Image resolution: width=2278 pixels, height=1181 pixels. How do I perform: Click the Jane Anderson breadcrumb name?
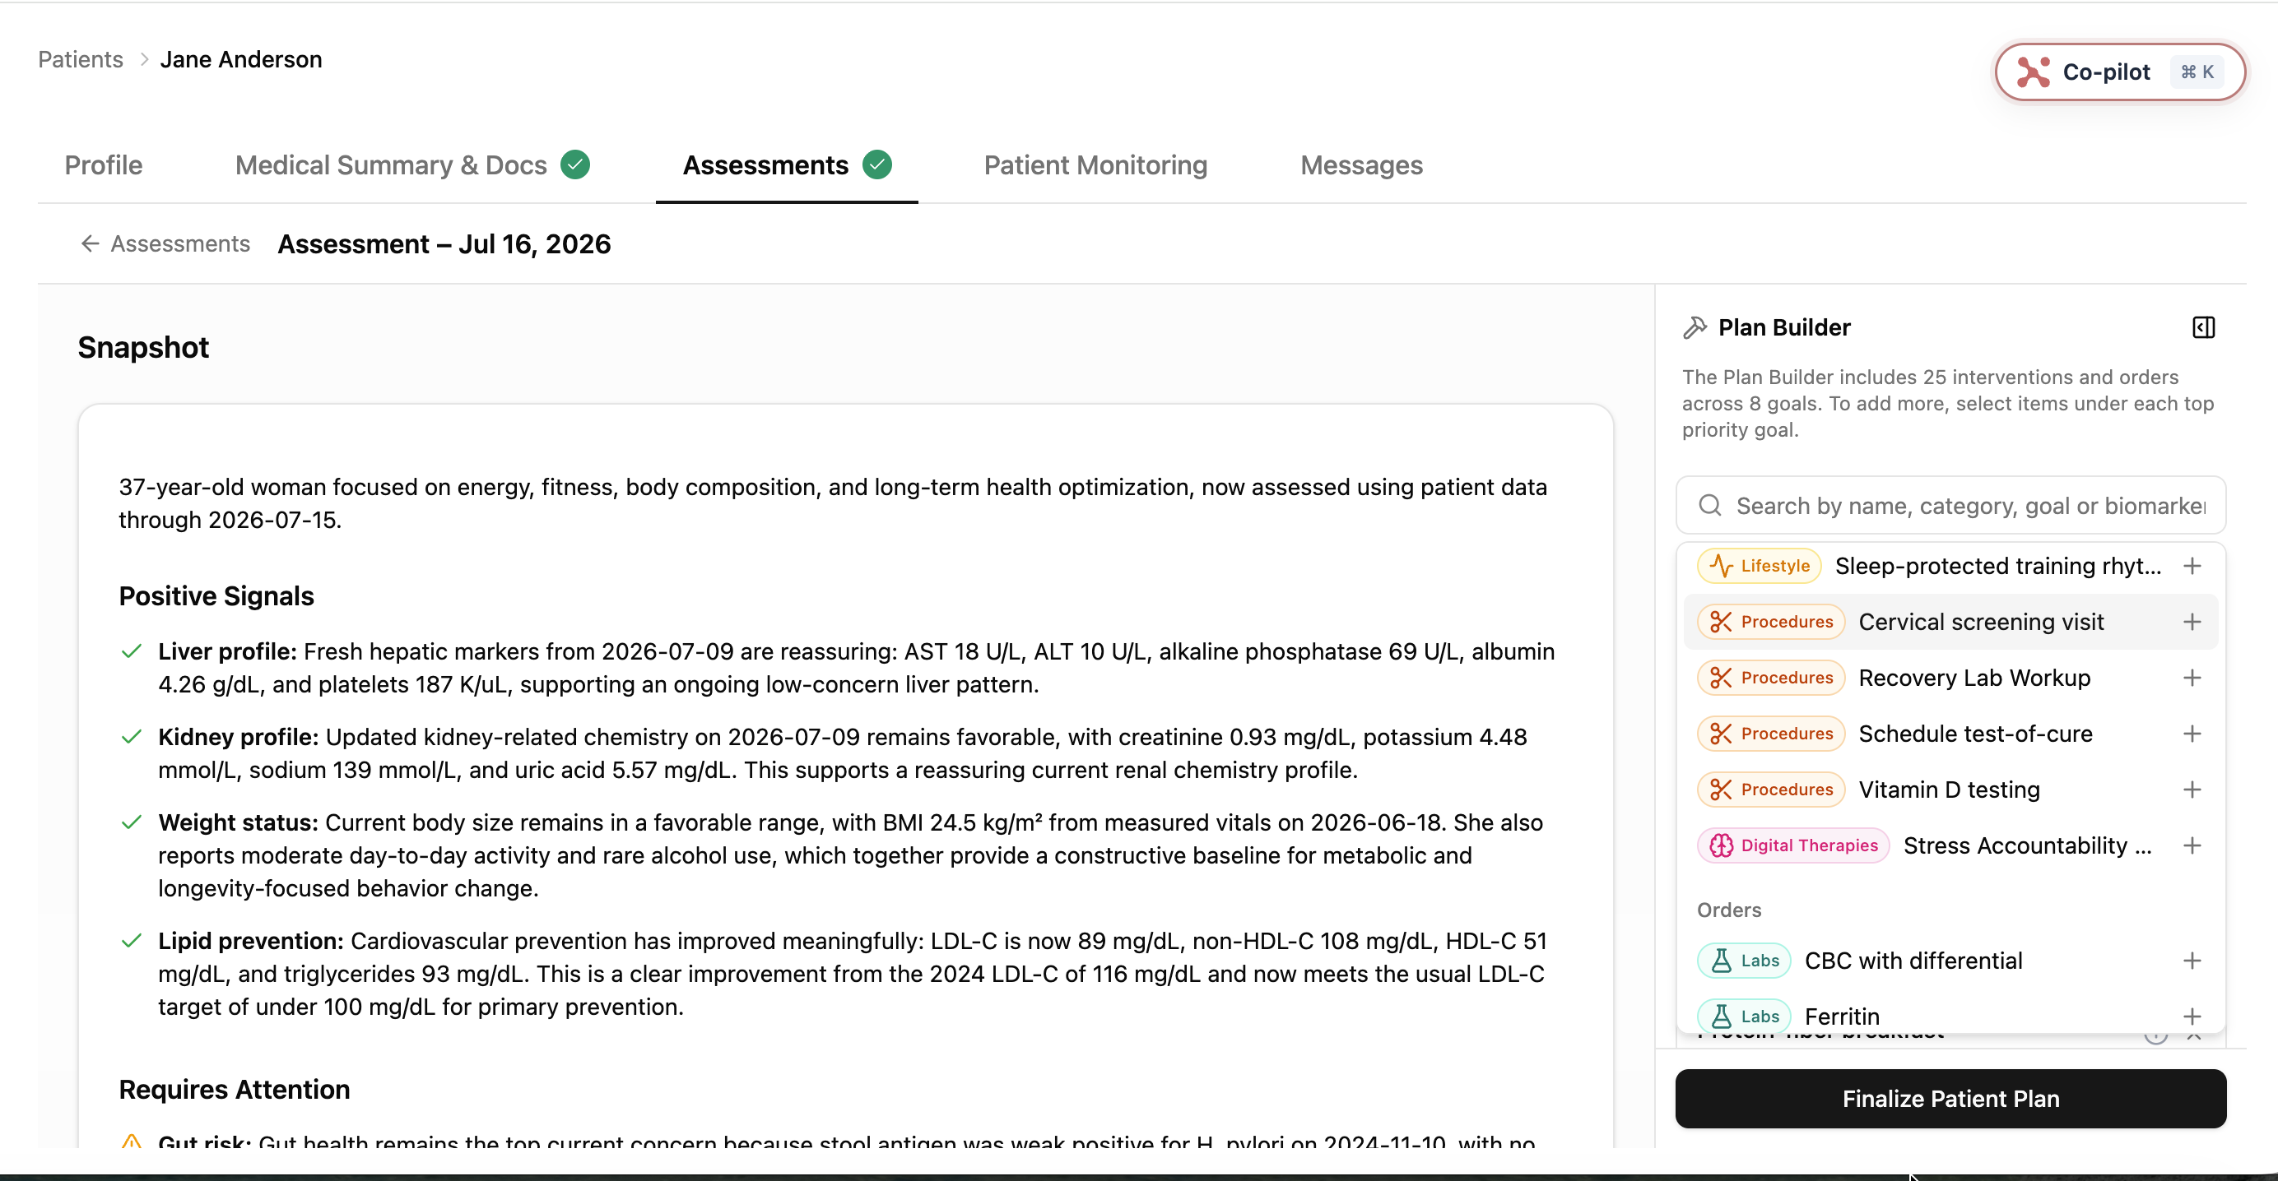point(240,59)
